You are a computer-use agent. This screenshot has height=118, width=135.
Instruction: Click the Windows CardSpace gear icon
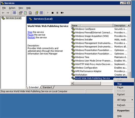pyautogui.click(x=73, y=29)
